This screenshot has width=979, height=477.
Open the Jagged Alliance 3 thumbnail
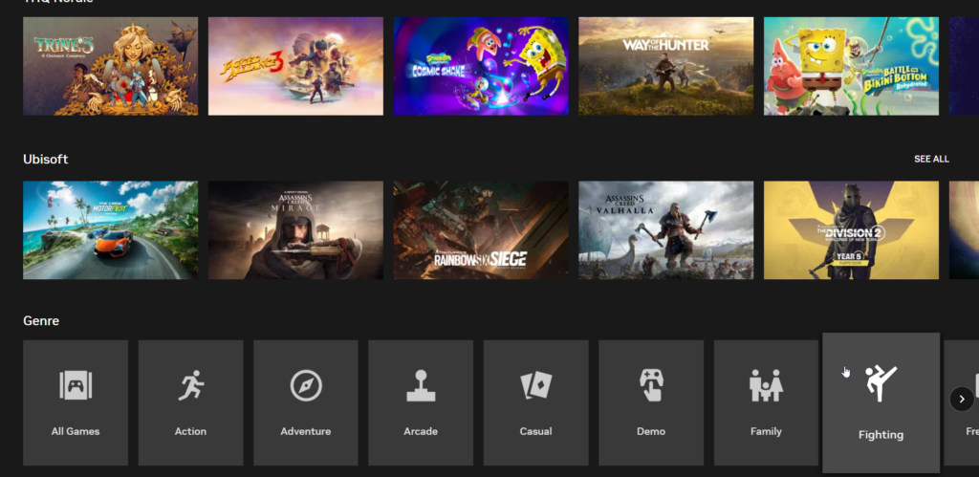click(295, 66)
